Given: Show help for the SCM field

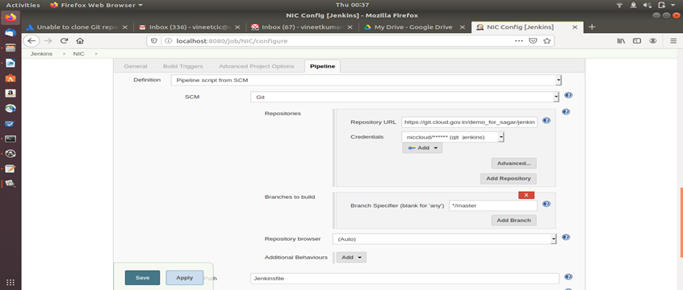Looking at the screenshot, I should pos(568,95).
